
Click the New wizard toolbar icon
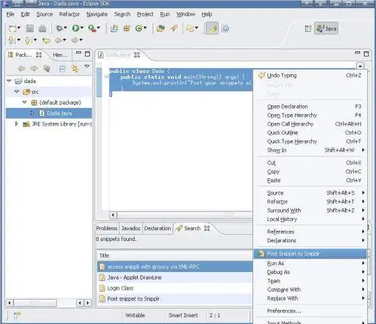click(x=12, y=28)
